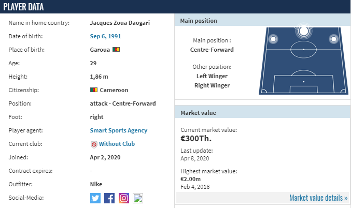Click the Main position section header
Screen dimensions: 351x208
(262, 21)
